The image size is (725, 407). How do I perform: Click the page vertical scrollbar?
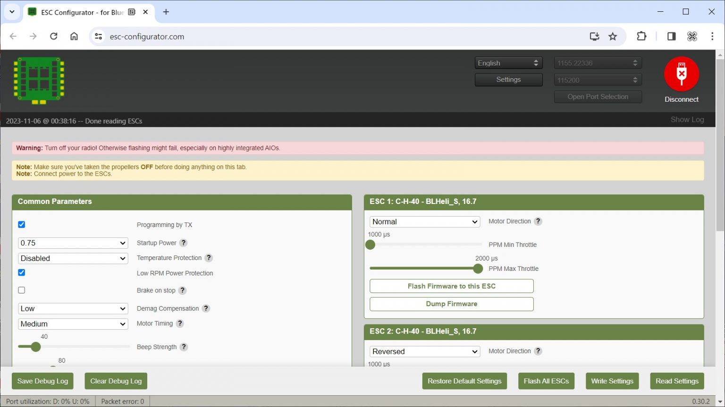(720, 146)
